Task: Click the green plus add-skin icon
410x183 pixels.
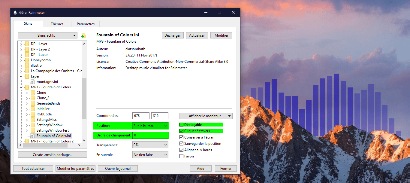Action: click(x=83, y=35)
